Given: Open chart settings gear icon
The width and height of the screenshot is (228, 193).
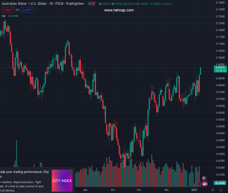Looking at the screenshot, I should click(221, 190).
